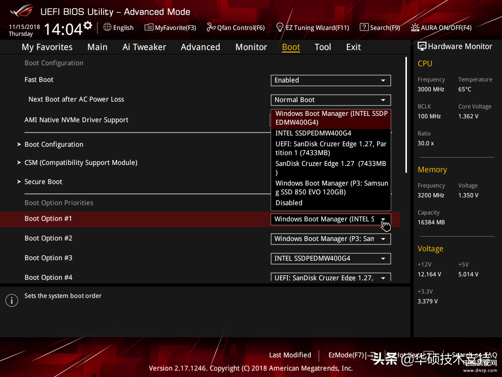Click the Ratio value 30.0 x
The image size is (502, 377).
point(426,143)
